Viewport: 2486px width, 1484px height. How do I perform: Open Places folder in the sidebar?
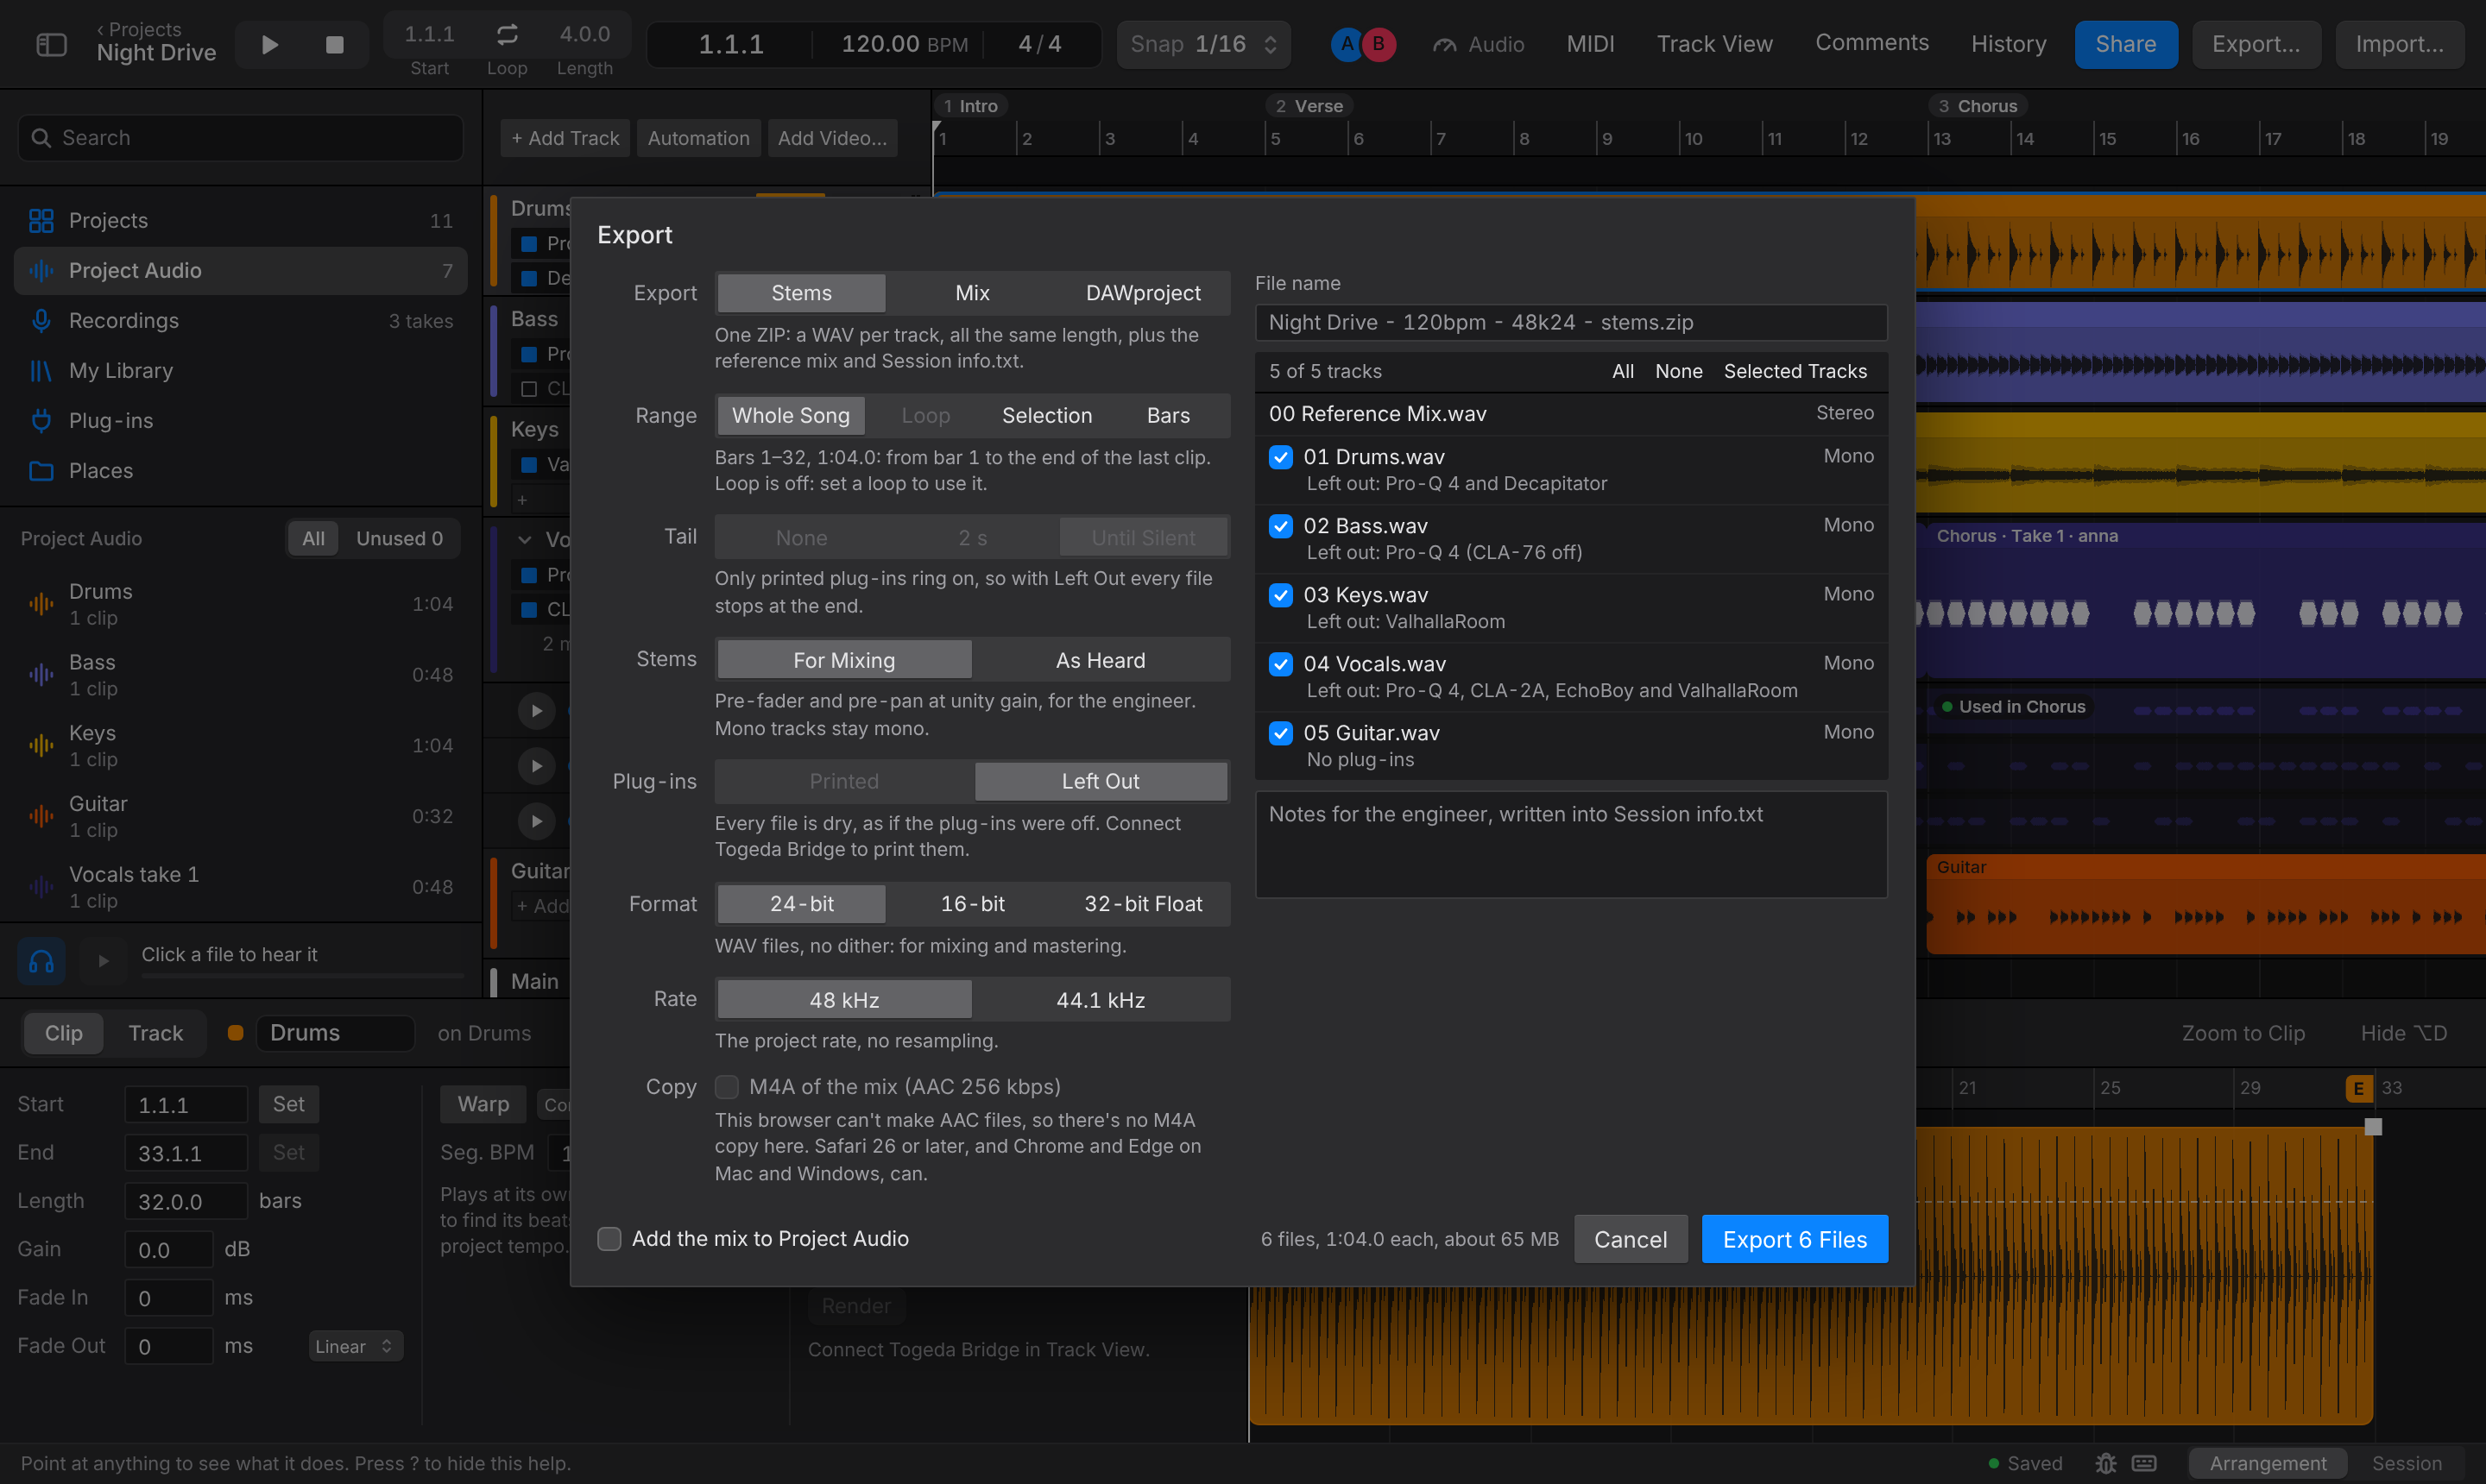point(240,471)
